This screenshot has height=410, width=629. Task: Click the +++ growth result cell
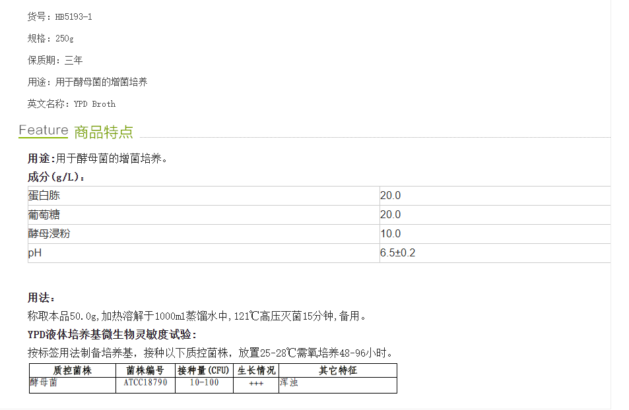coord(256,384)
